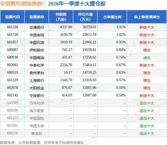
Task: Click the 较上季度增减仓 column header
Action: pyautogui.click(x=147, y=17)
